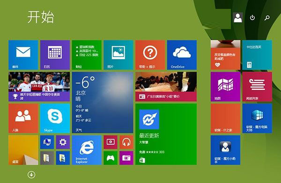Viewport: 281px width, 183px height.
Task: Open the Beijing weather tile (天气)
Action: coord(103,102)
